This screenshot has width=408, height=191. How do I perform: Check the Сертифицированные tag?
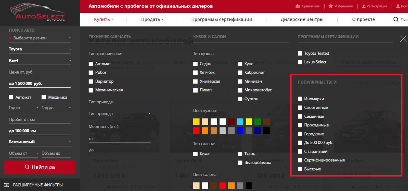click(x=300, y=160)
